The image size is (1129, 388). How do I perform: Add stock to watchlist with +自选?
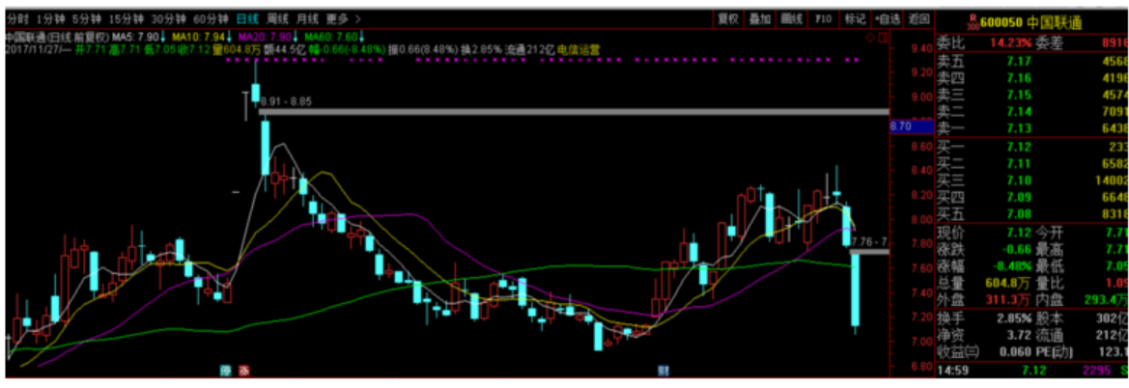point(887,18)
